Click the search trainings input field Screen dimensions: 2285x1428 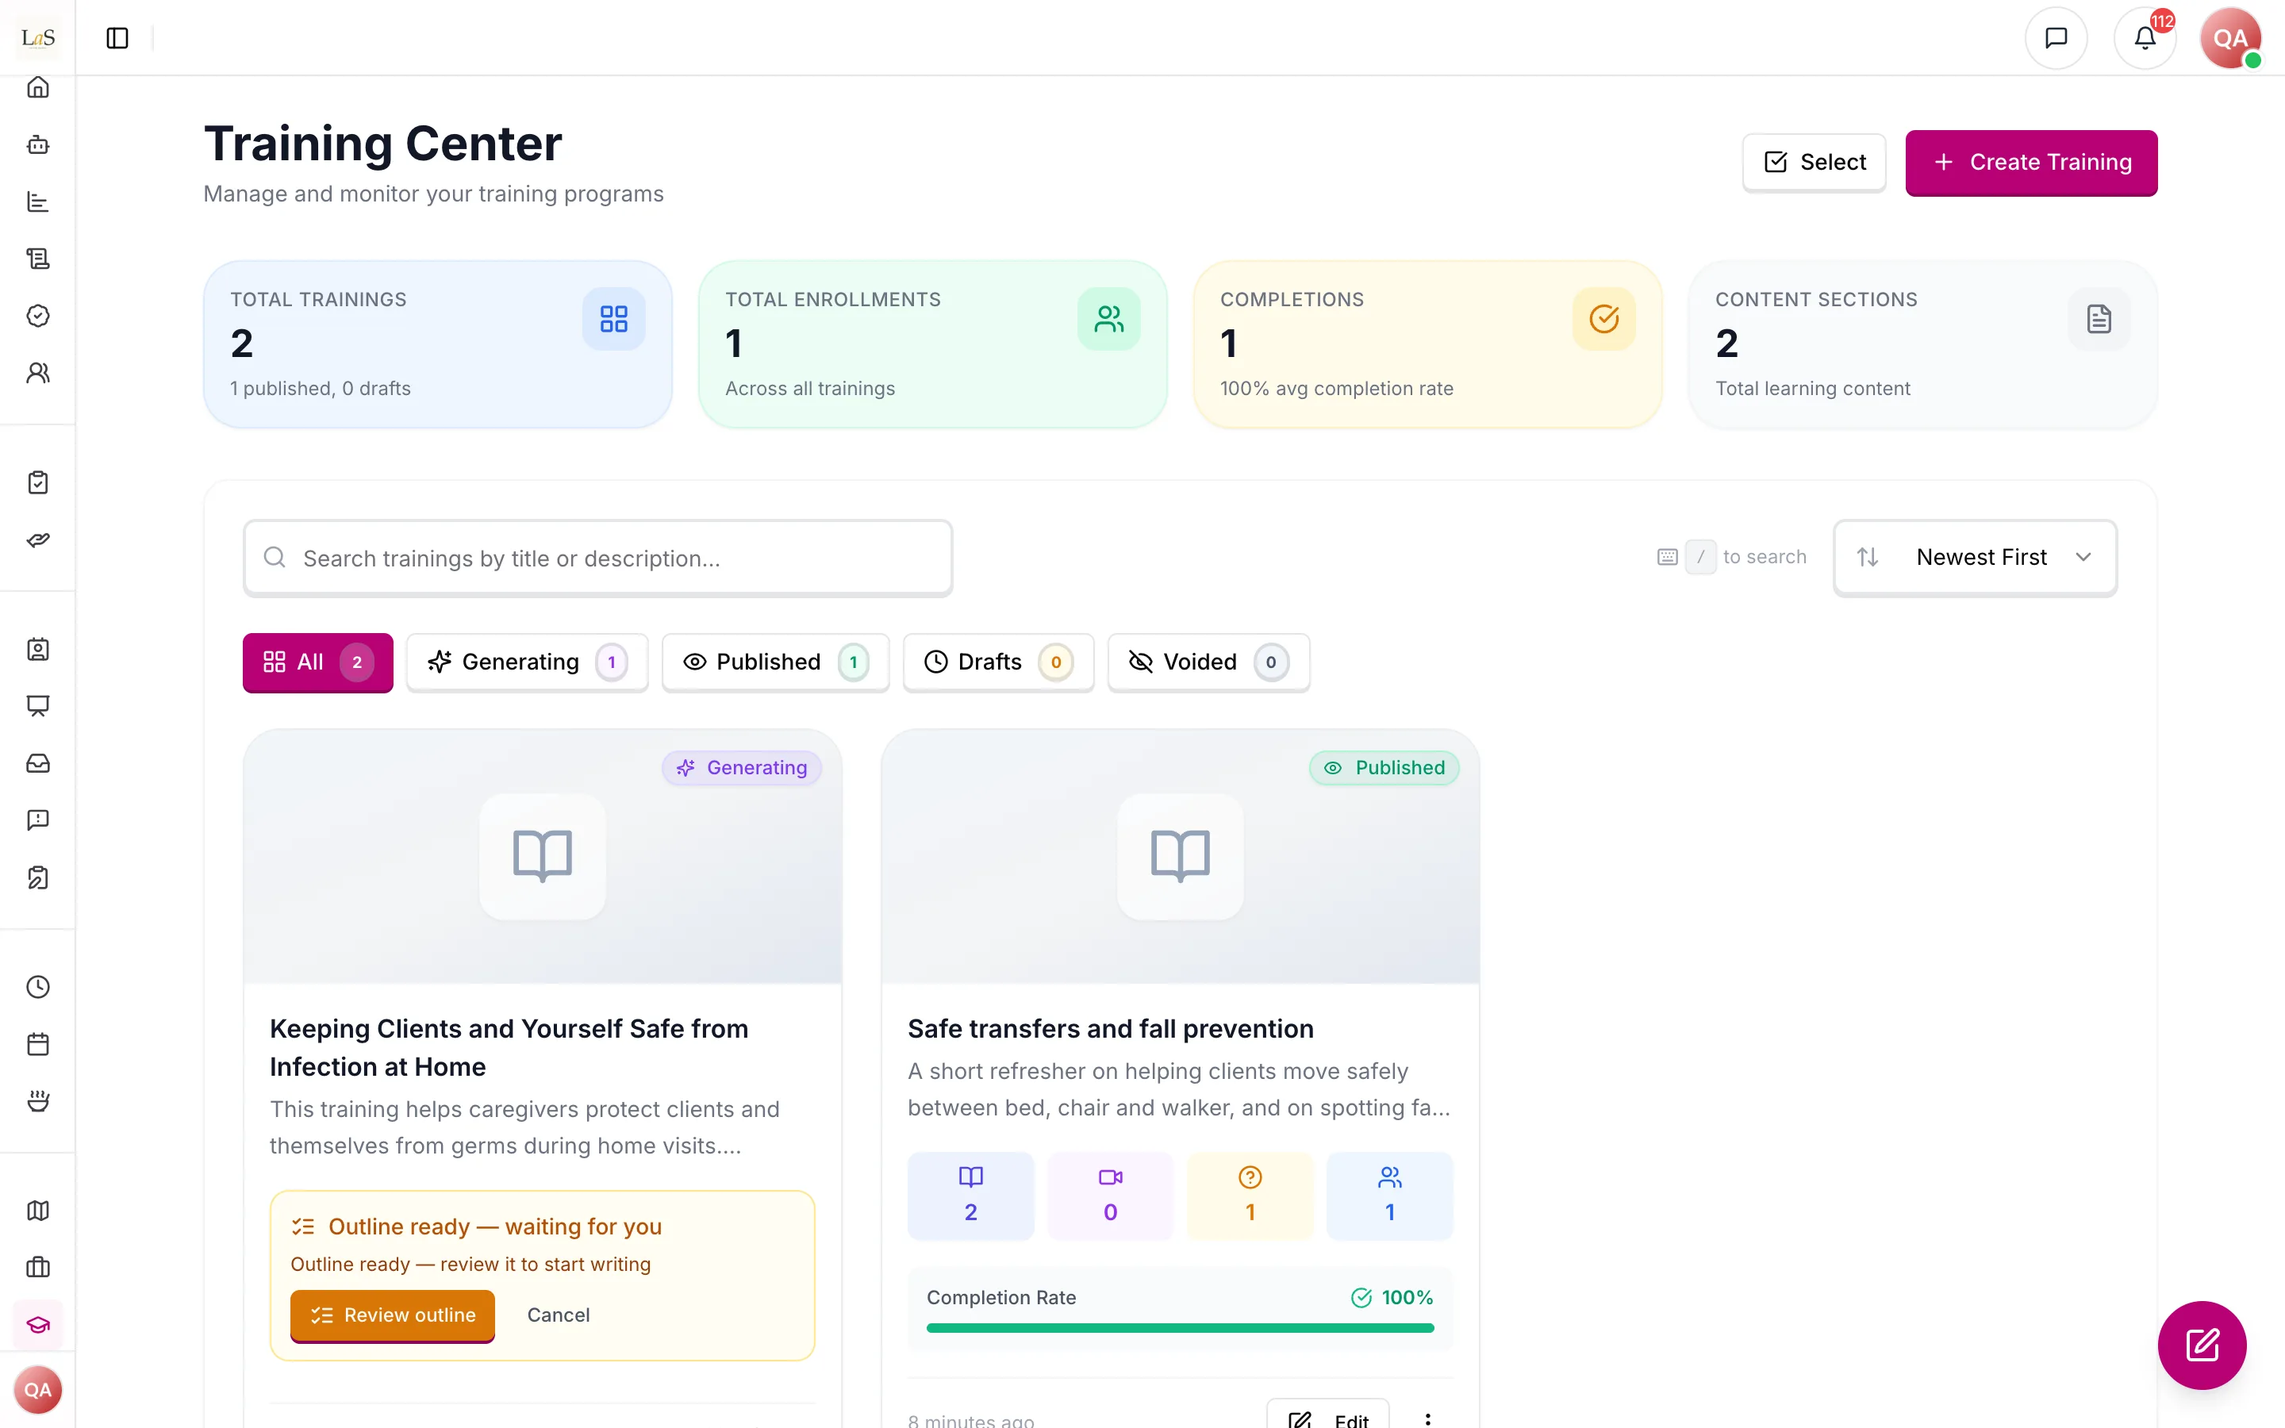[x=597, y=559]
